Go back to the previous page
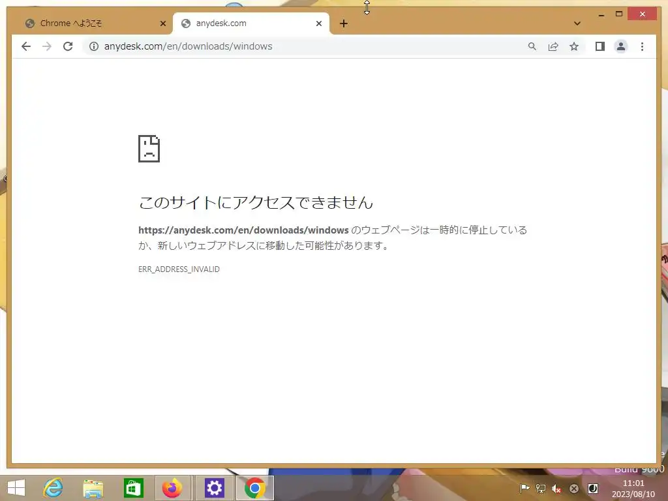Screen dimensions: 668x501 [x=26, y=46]
